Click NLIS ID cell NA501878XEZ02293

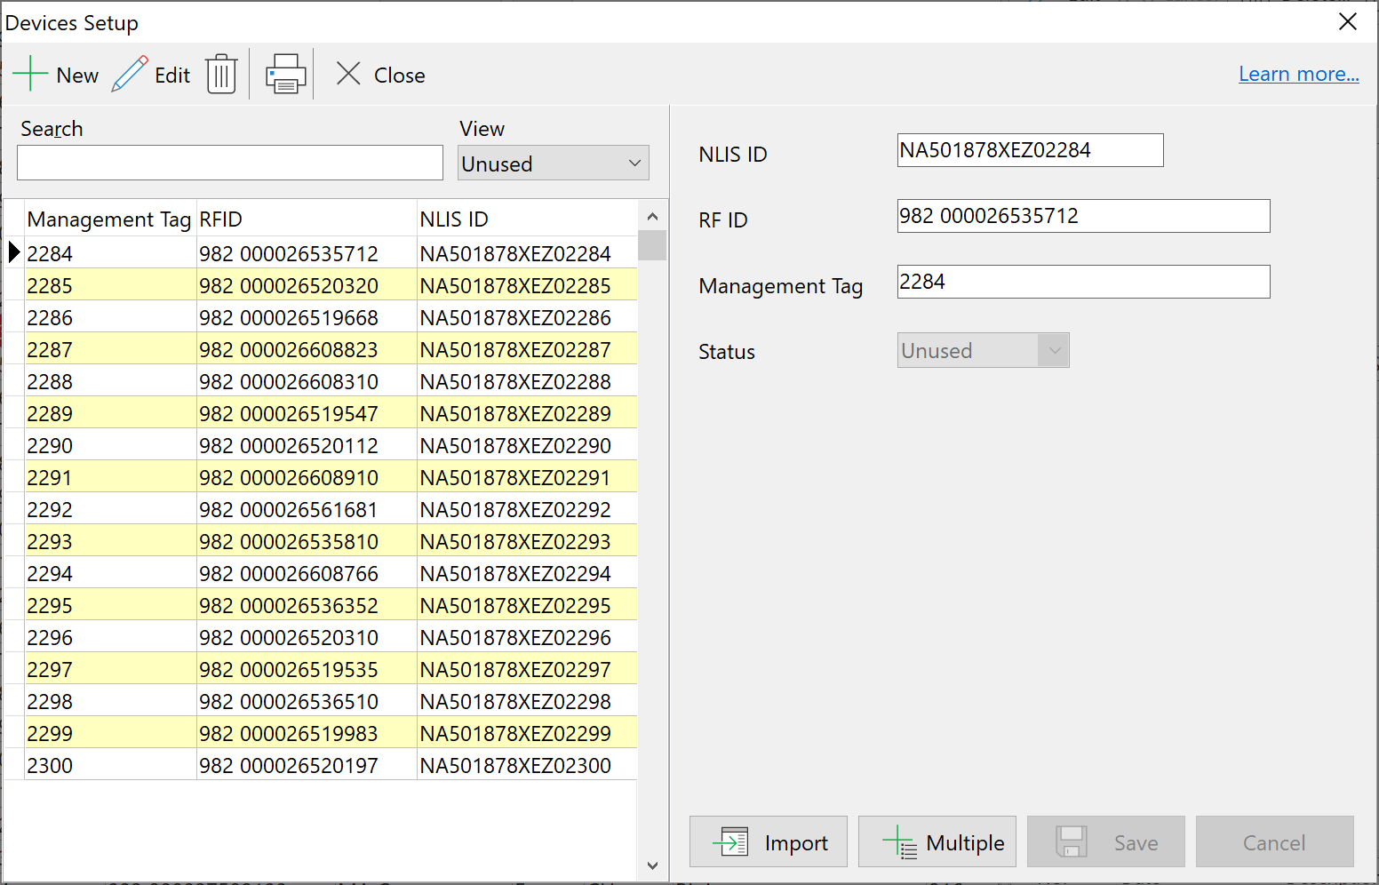point(527,541)
